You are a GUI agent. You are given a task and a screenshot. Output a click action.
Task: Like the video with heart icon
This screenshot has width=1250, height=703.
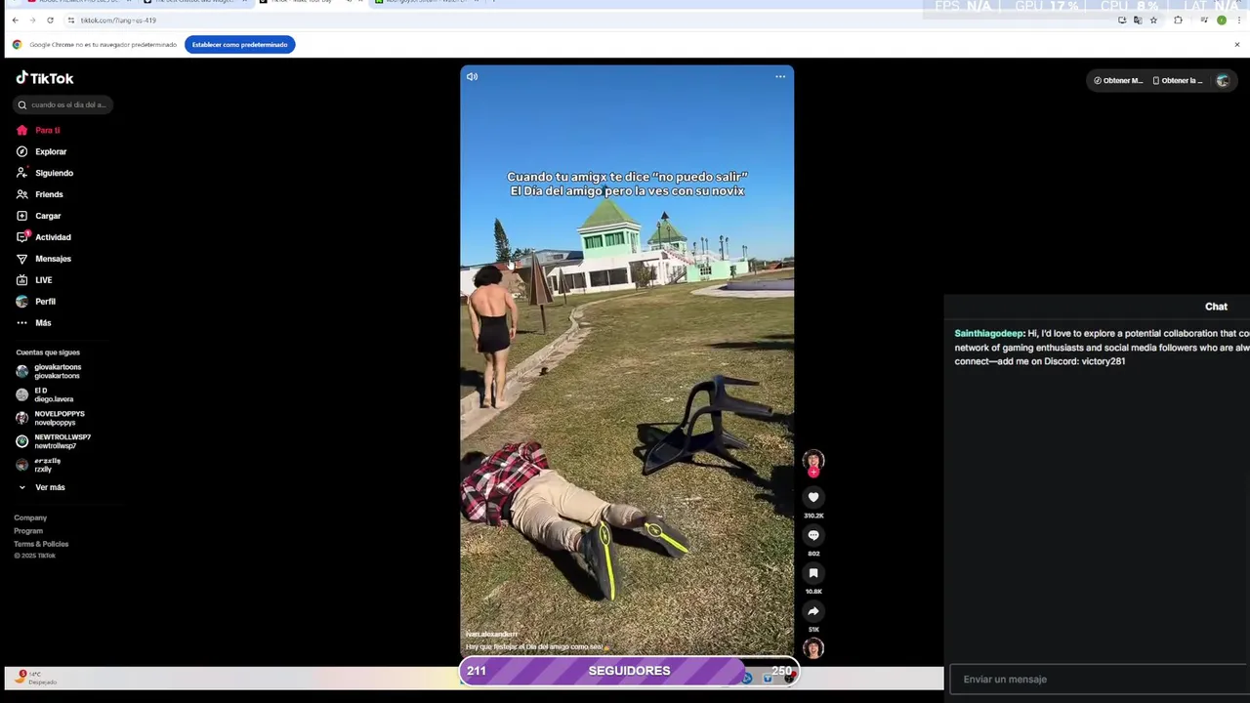(813, 497)
